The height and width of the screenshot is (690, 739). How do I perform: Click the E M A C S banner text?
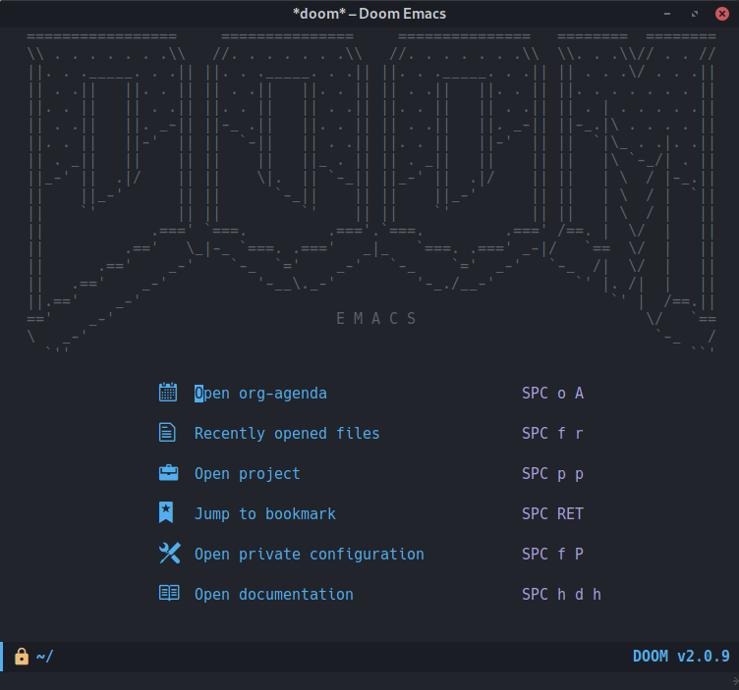376,319
